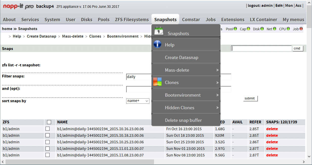Viewport: 312px width, 165px height.
Task: Check the box for the 2015.10.18 snapshot
Action: tap(48, 135)
